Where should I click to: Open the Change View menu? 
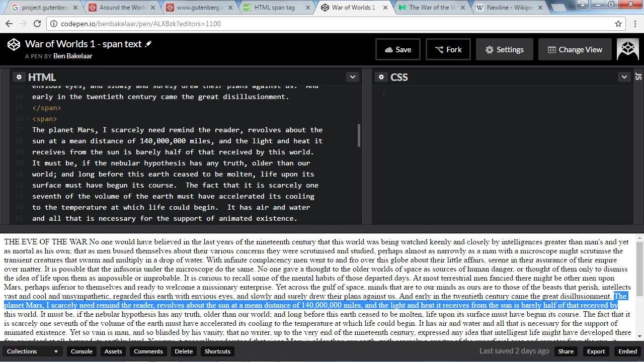[x=575, y=49]
